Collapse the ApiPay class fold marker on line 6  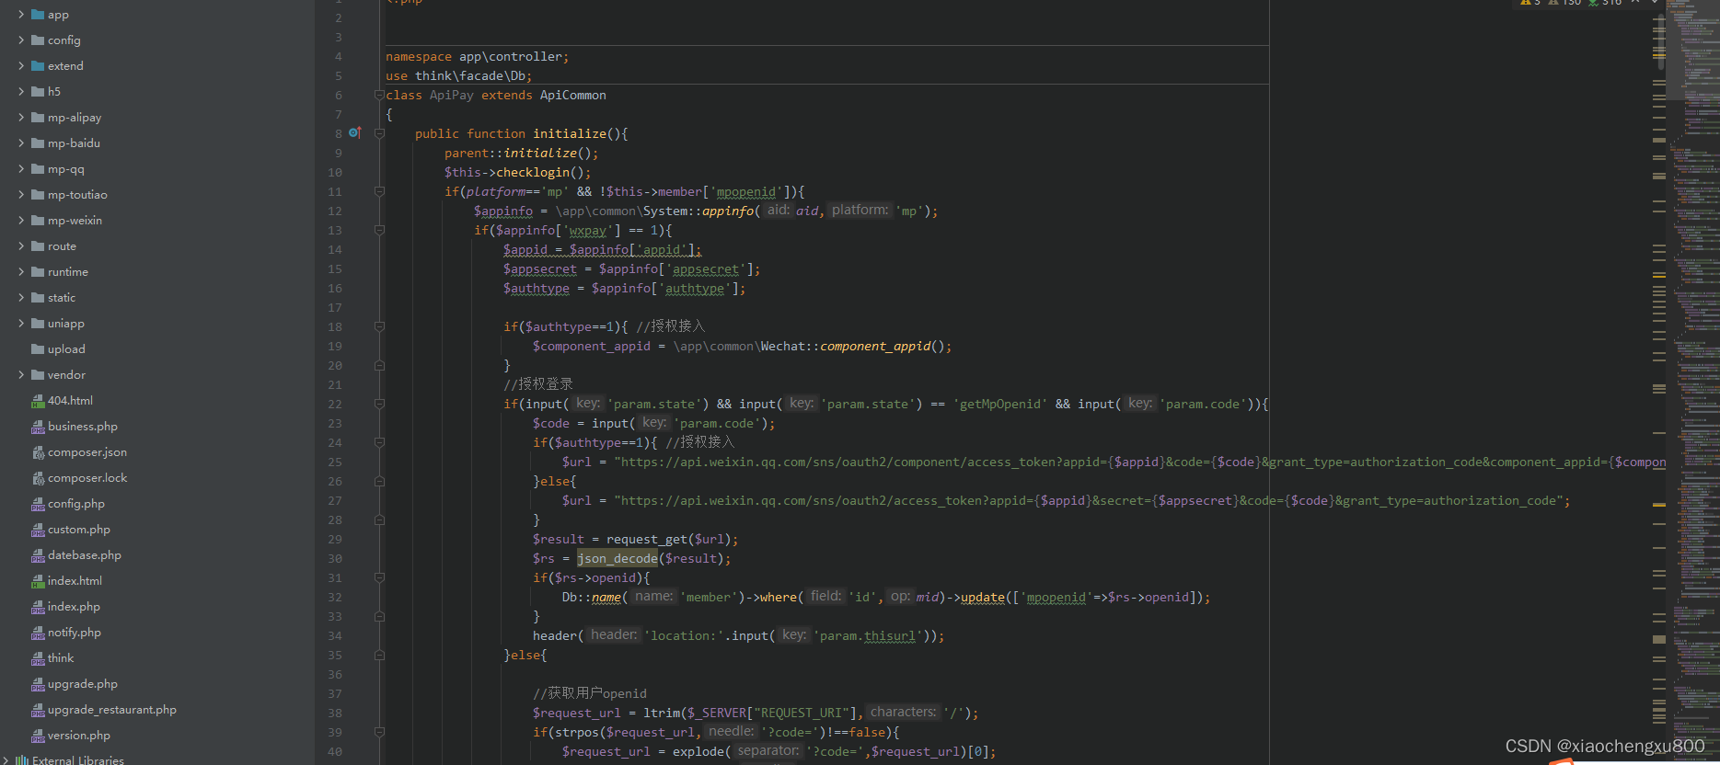379,95
